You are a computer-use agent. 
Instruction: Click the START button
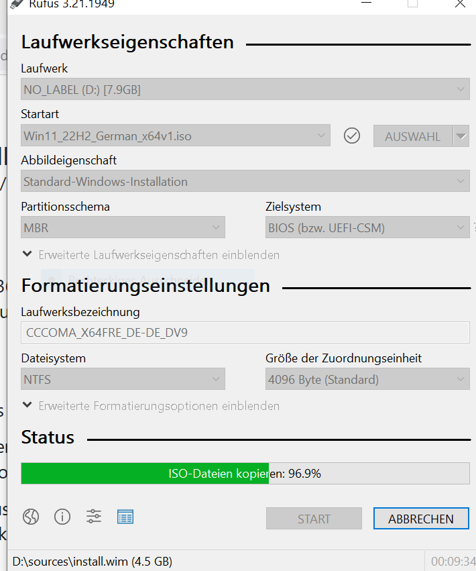[314, 518]
